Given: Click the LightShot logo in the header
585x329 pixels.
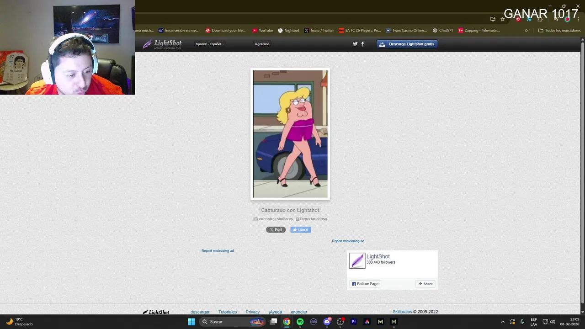Looking at the screenshot, I should (x=162, y=44).
